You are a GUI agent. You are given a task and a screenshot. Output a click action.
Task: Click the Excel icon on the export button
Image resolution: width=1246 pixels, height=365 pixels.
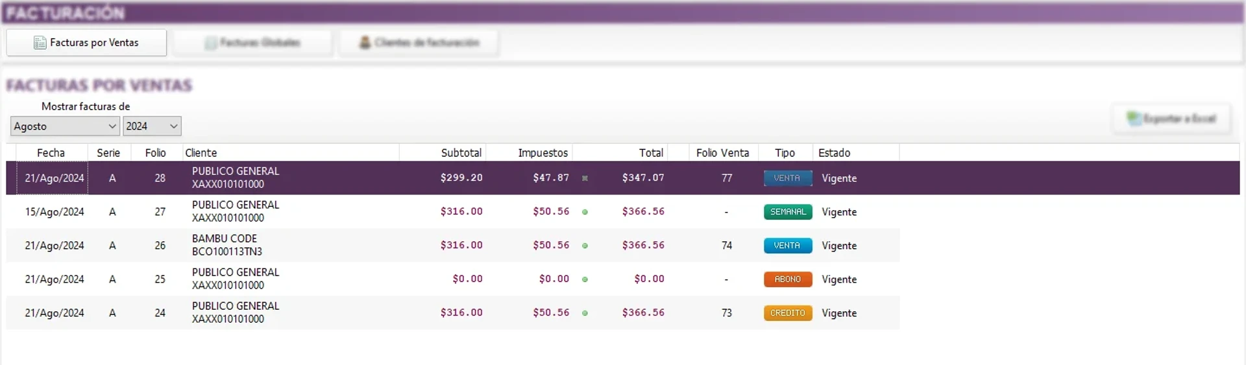(x=1134, y=118)
